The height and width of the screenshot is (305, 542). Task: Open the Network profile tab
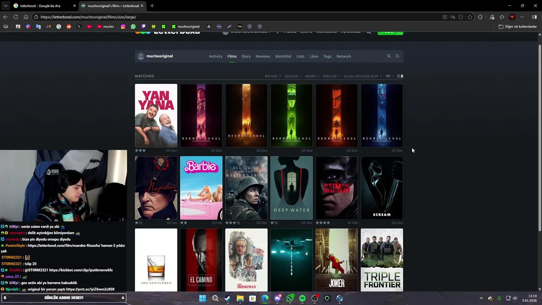click(x=344, y=56)
